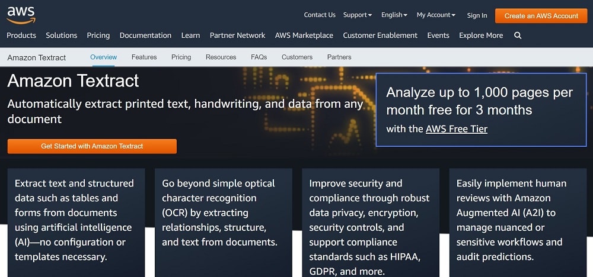Switch to the FAQs tab
This screenshot has height=277, width=593.
pos(259,57)
